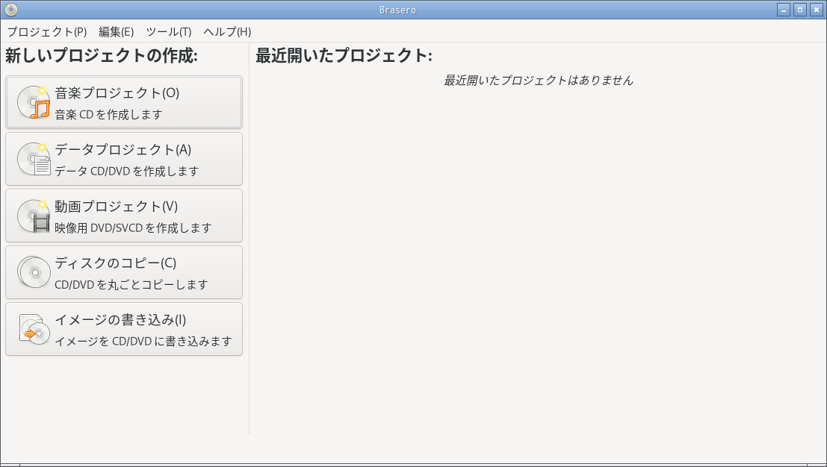Create a データプロジェクト for data CD/DVD
The width and height of the screenshot is (827, 467).
point(123,158)
